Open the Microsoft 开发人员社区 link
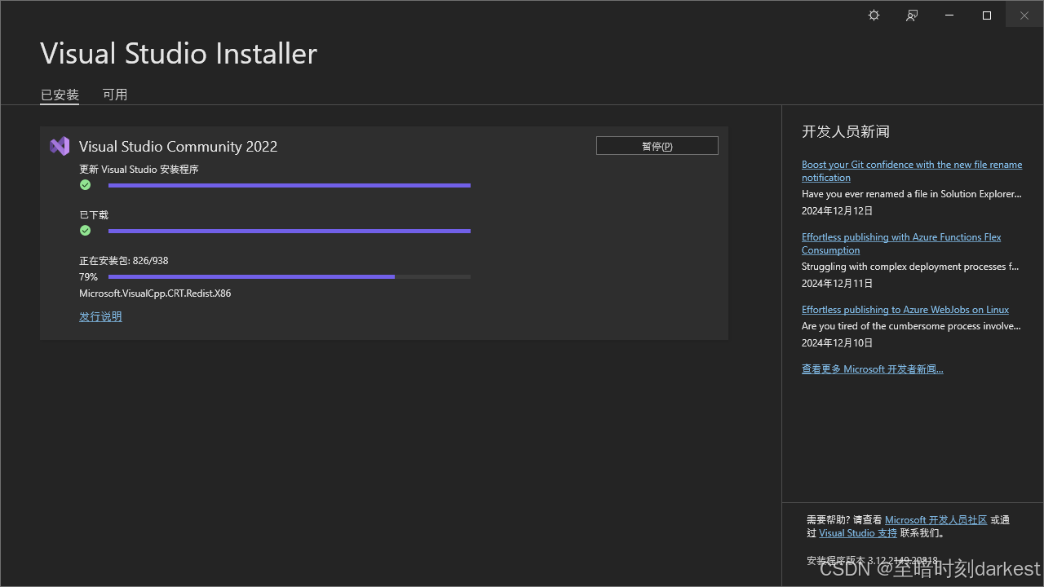This screenshot has height=587, width=1044. tap(935, 519)
